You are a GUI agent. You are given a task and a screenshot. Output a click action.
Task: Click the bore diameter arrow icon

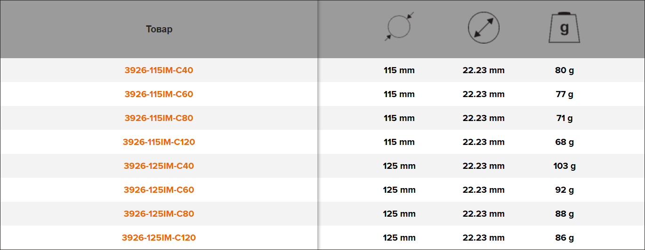pyautogui.click(x=484, y=28)
